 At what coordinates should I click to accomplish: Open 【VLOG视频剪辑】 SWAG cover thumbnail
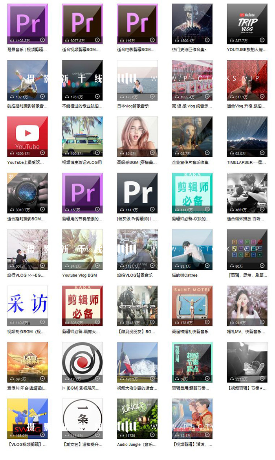coord(27,419)
